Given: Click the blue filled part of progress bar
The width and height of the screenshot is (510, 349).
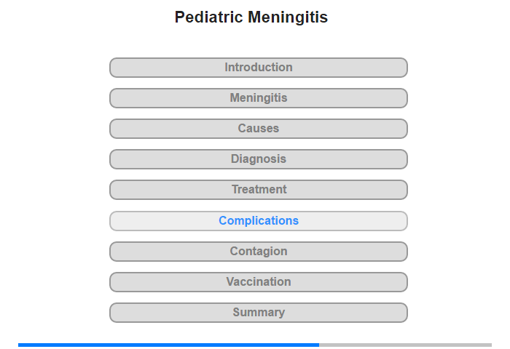Looking at the screenshot, I should click(x=168, y=345).
